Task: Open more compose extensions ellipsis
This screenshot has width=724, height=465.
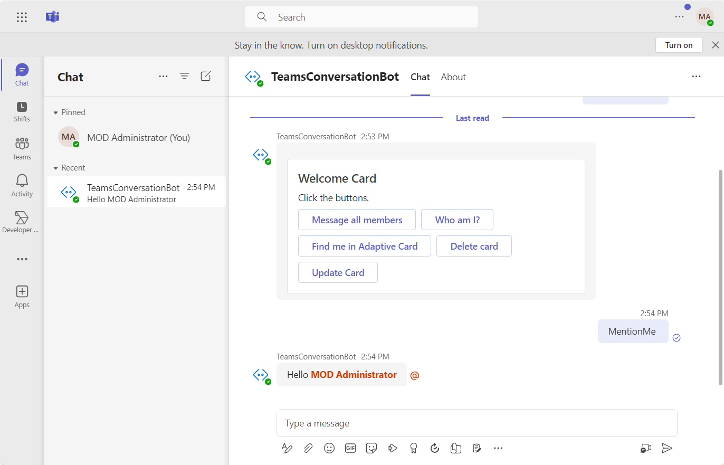Action: (498, 448)
